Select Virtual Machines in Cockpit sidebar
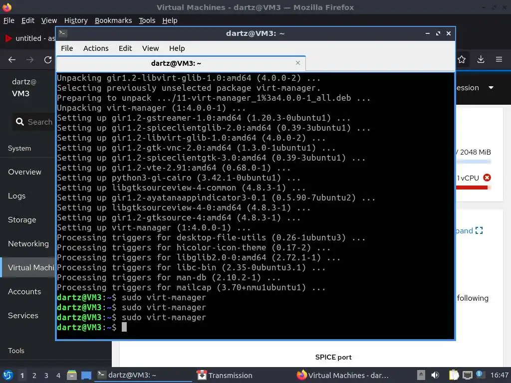The width and height of the screenshot is (511, 383). pyautogui.click(x=28, y=268)
